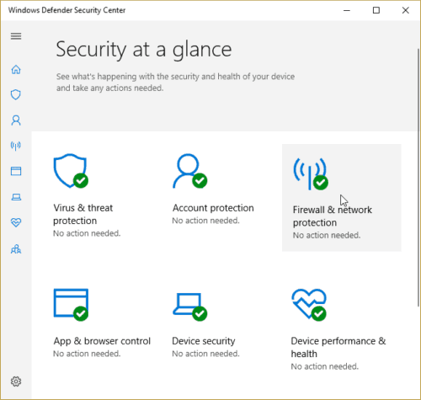Click 'No action needed.' under Virus & threat protection
Viewport: 421px width, 400px height.
tap(87, 233)
